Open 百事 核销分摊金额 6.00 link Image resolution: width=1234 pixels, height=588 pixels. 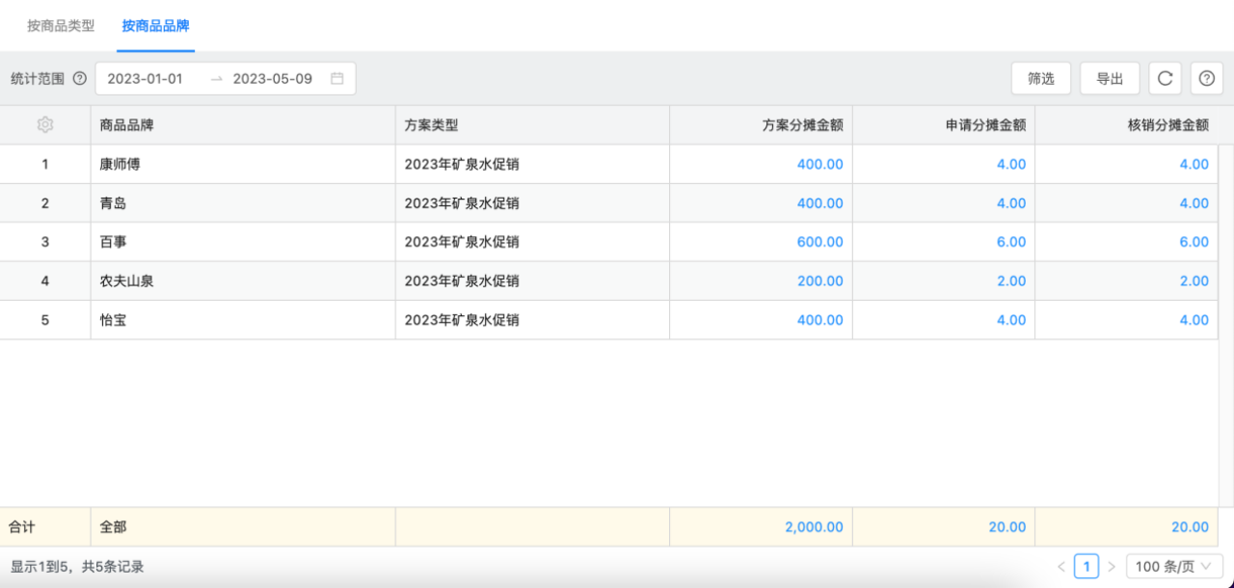pos(1194,242)
